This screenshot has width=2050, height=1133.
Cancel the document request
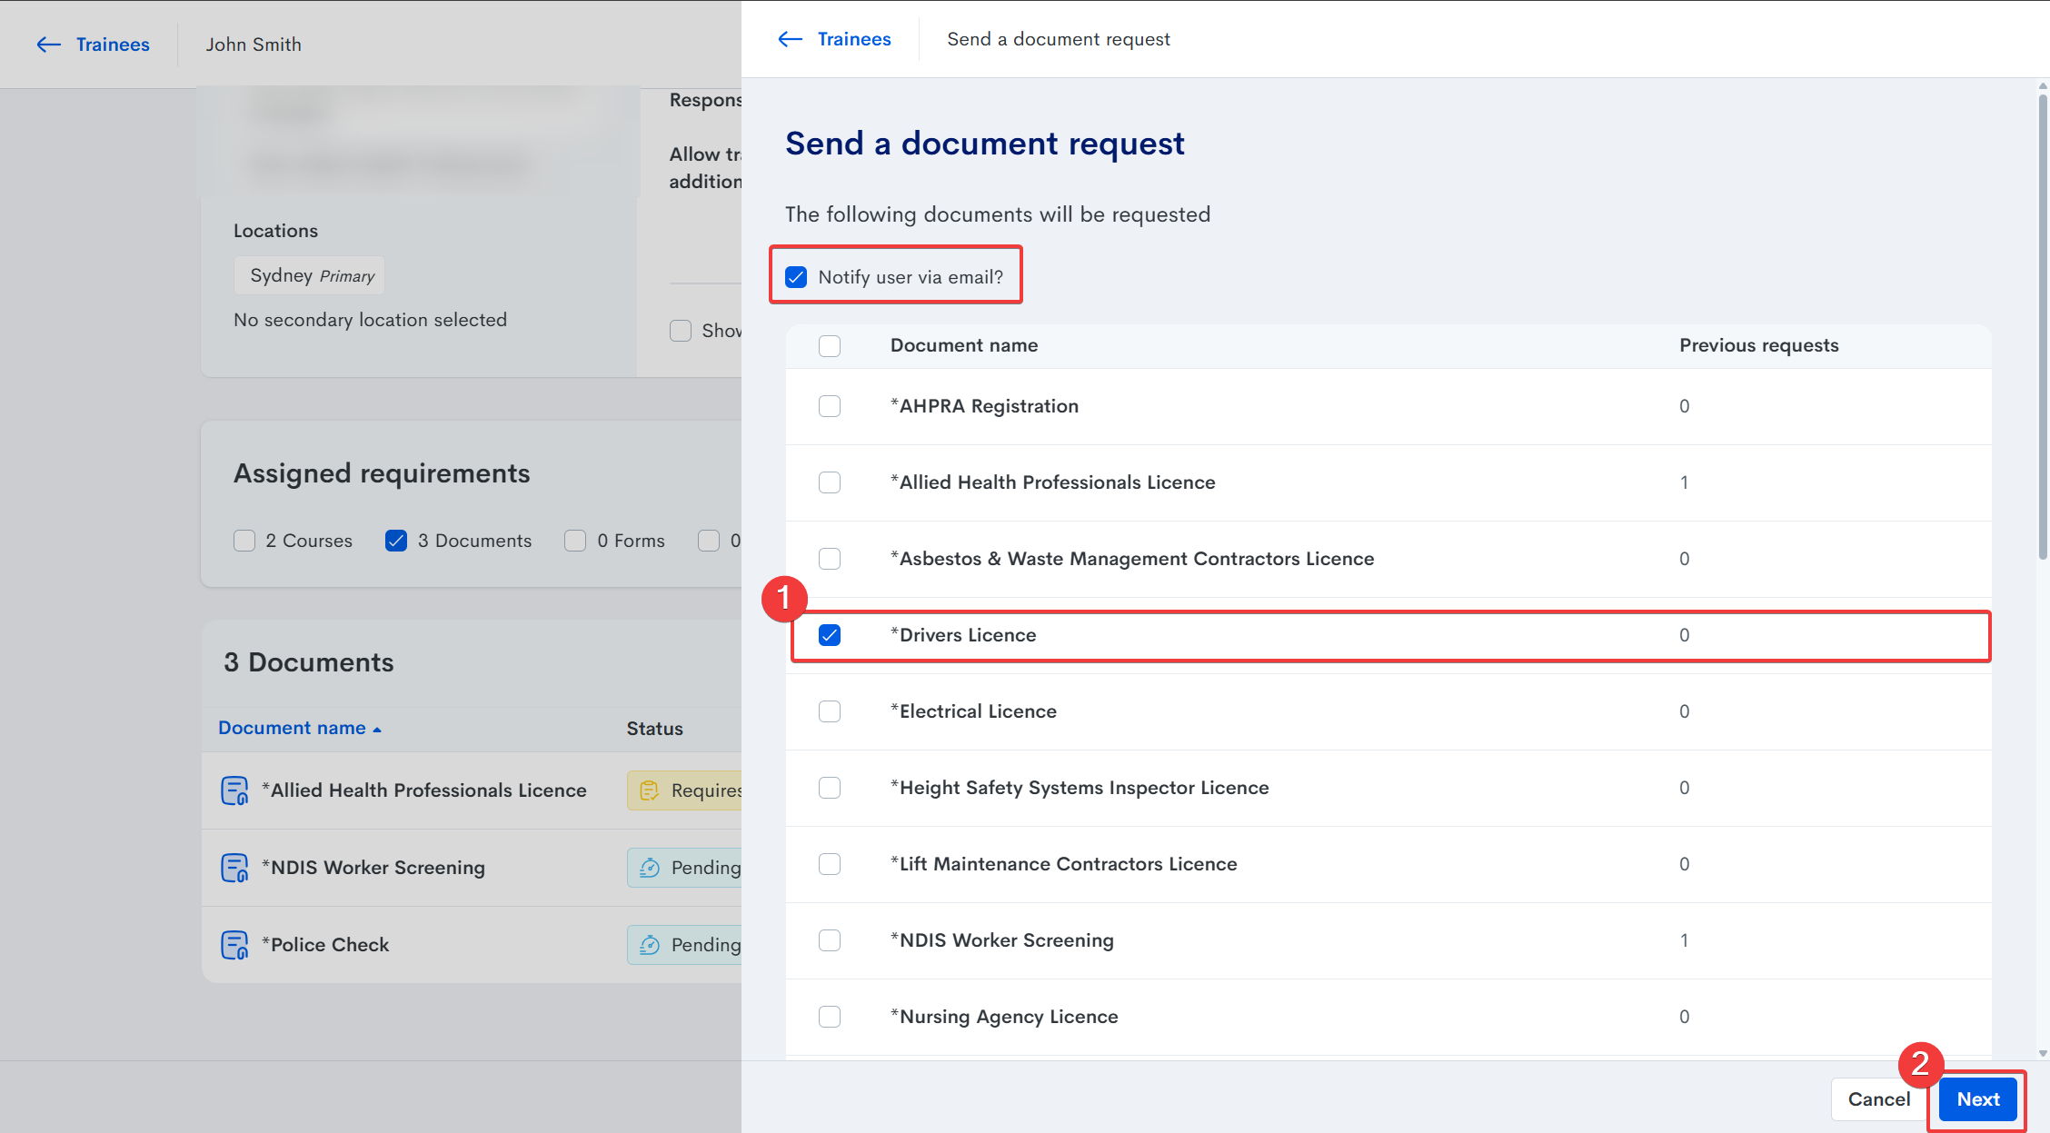(1878, 1099)
